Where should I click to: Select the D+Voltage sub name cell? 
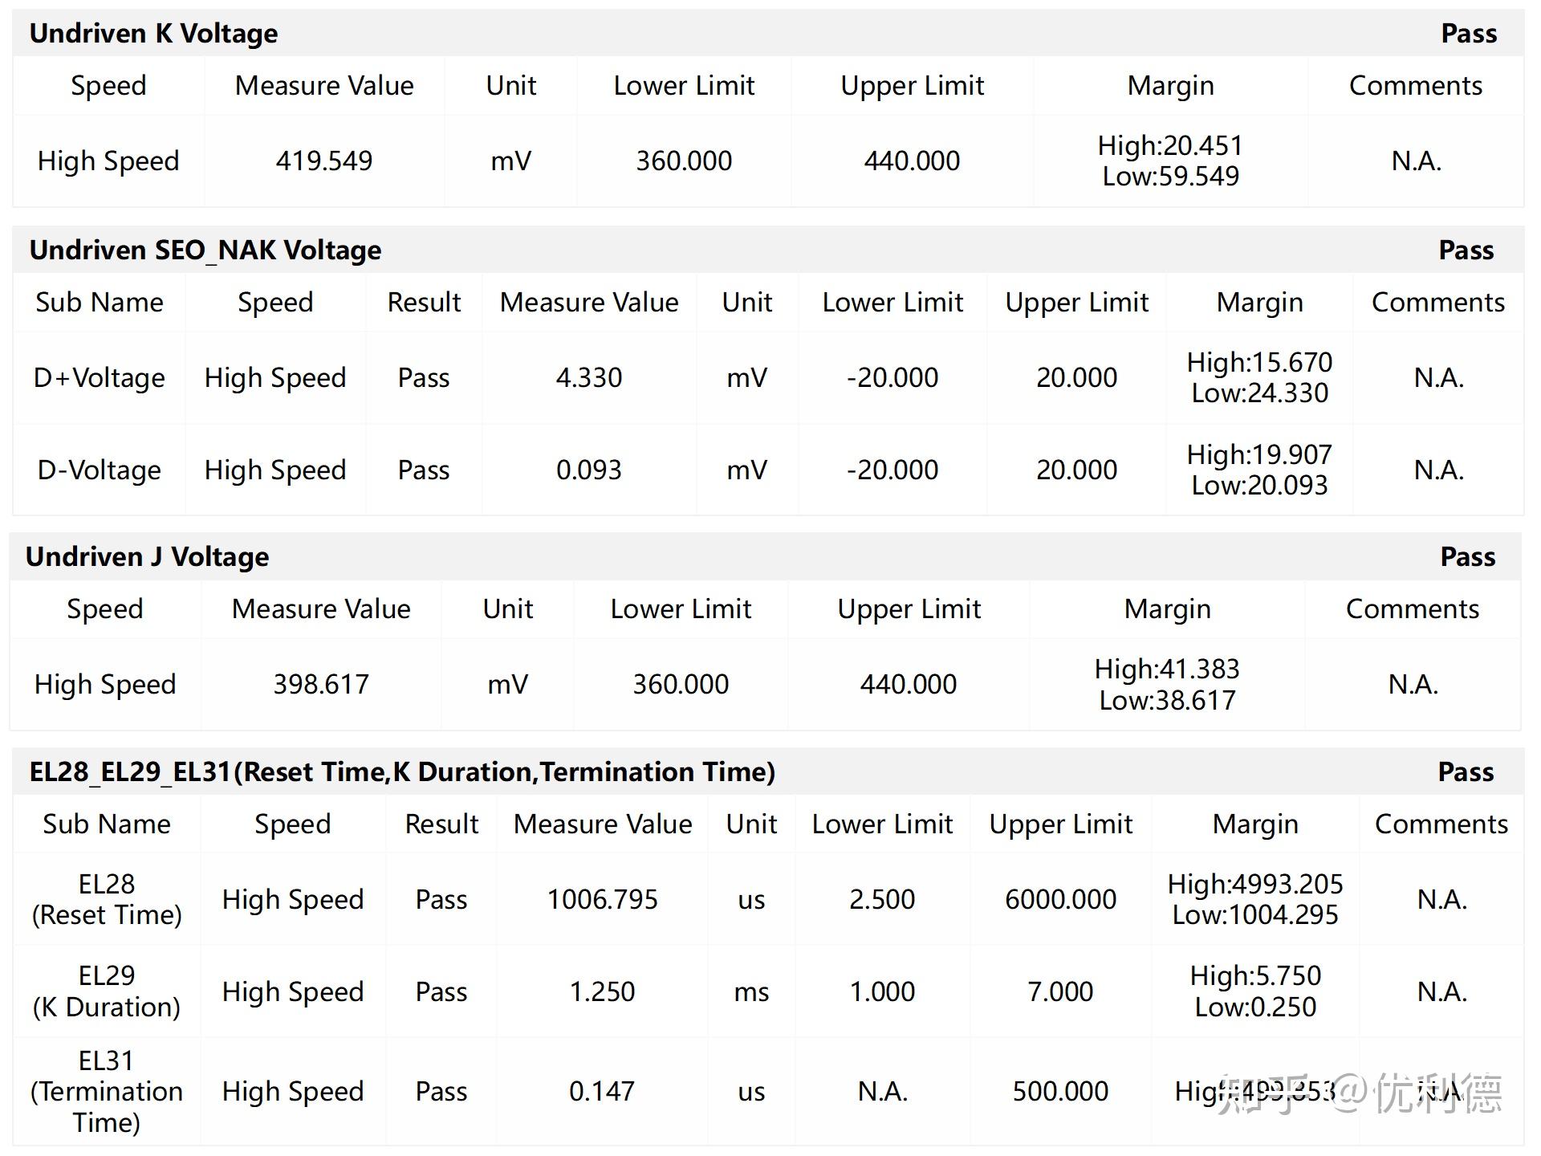[99, 377]
